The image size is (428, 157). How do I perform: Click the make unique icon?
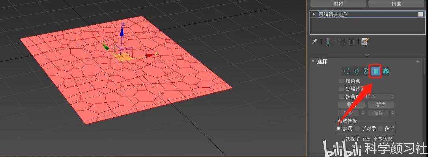pos(342,42)
